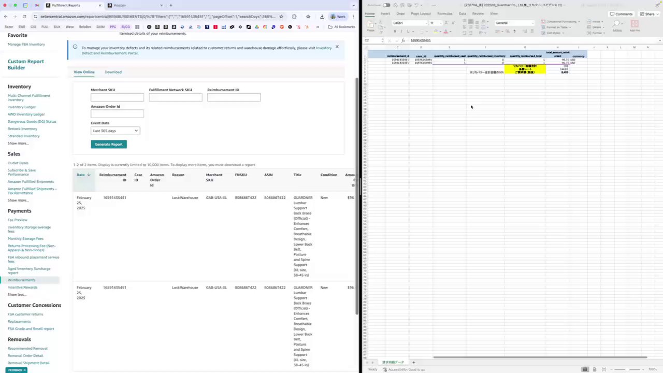Open a new Chrome tab
The width and height of the screenshot is (663, 373).
(172, 5)
